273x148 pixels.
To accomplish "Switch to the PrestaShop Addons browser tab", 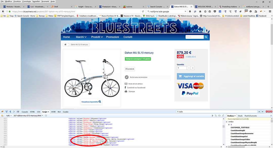I will coord(229,7).
